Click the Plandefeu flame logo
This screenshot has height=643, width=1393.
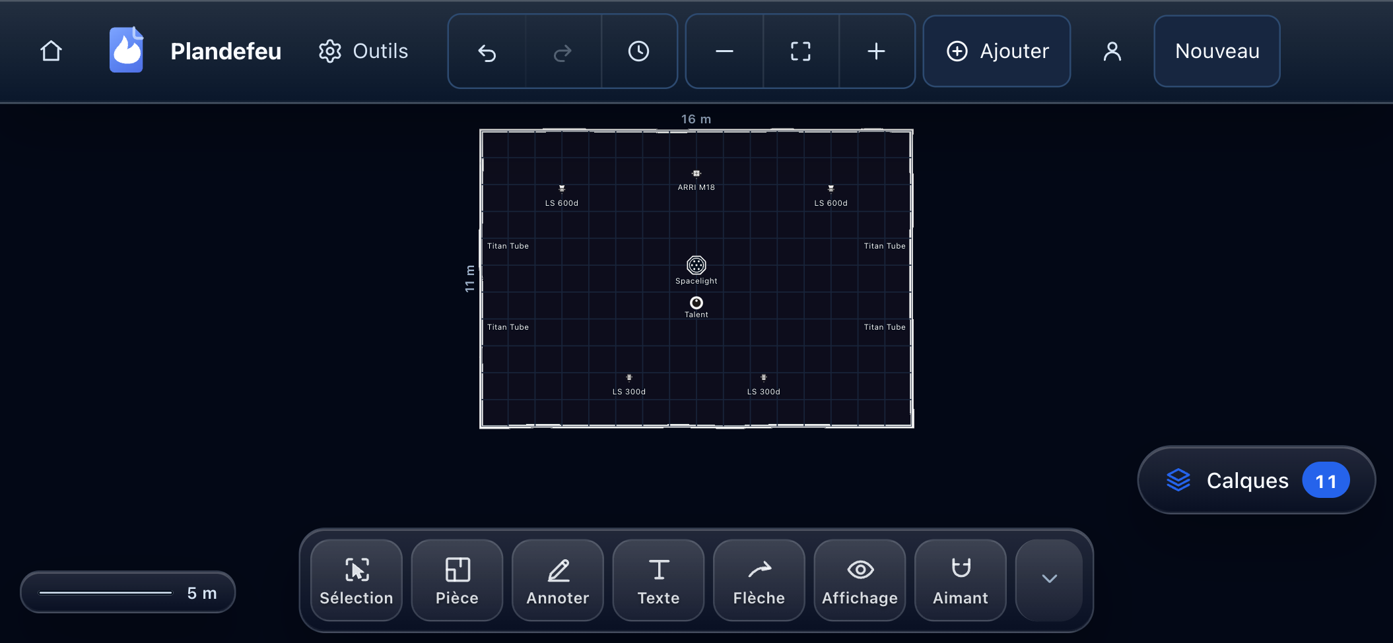(x=126, y=49)
